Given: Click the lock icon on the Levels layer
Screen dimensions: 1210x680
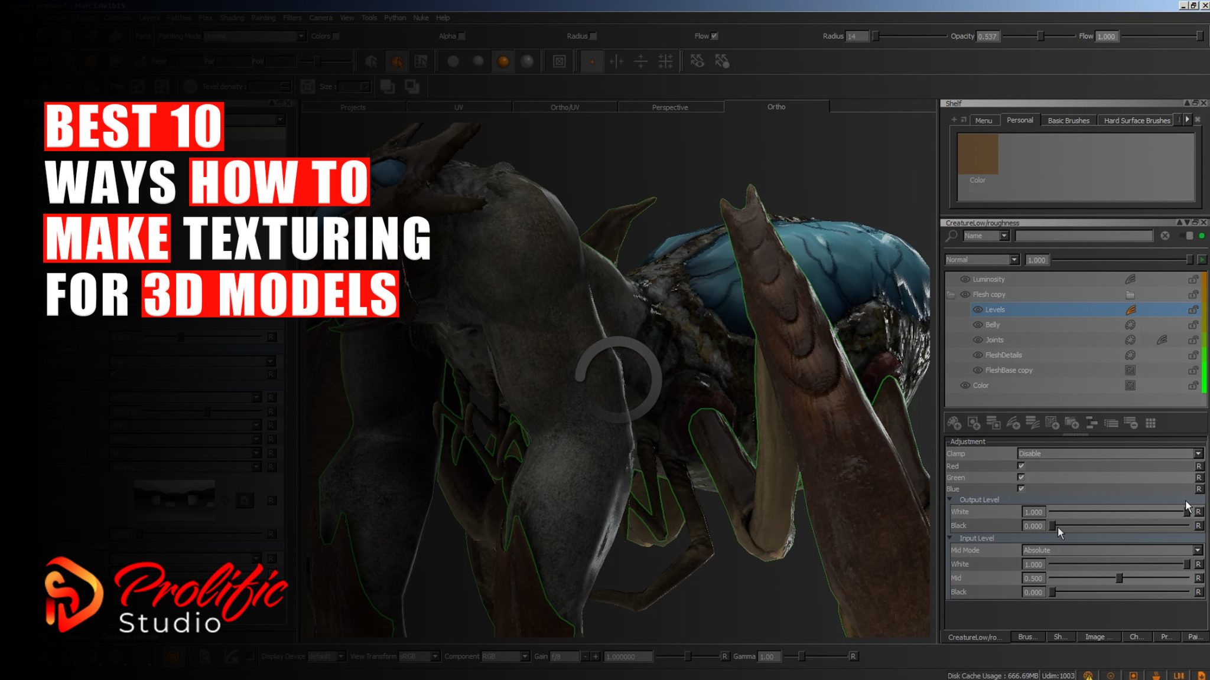Looking at the screenshot, I should click(x=1194, y=309).
